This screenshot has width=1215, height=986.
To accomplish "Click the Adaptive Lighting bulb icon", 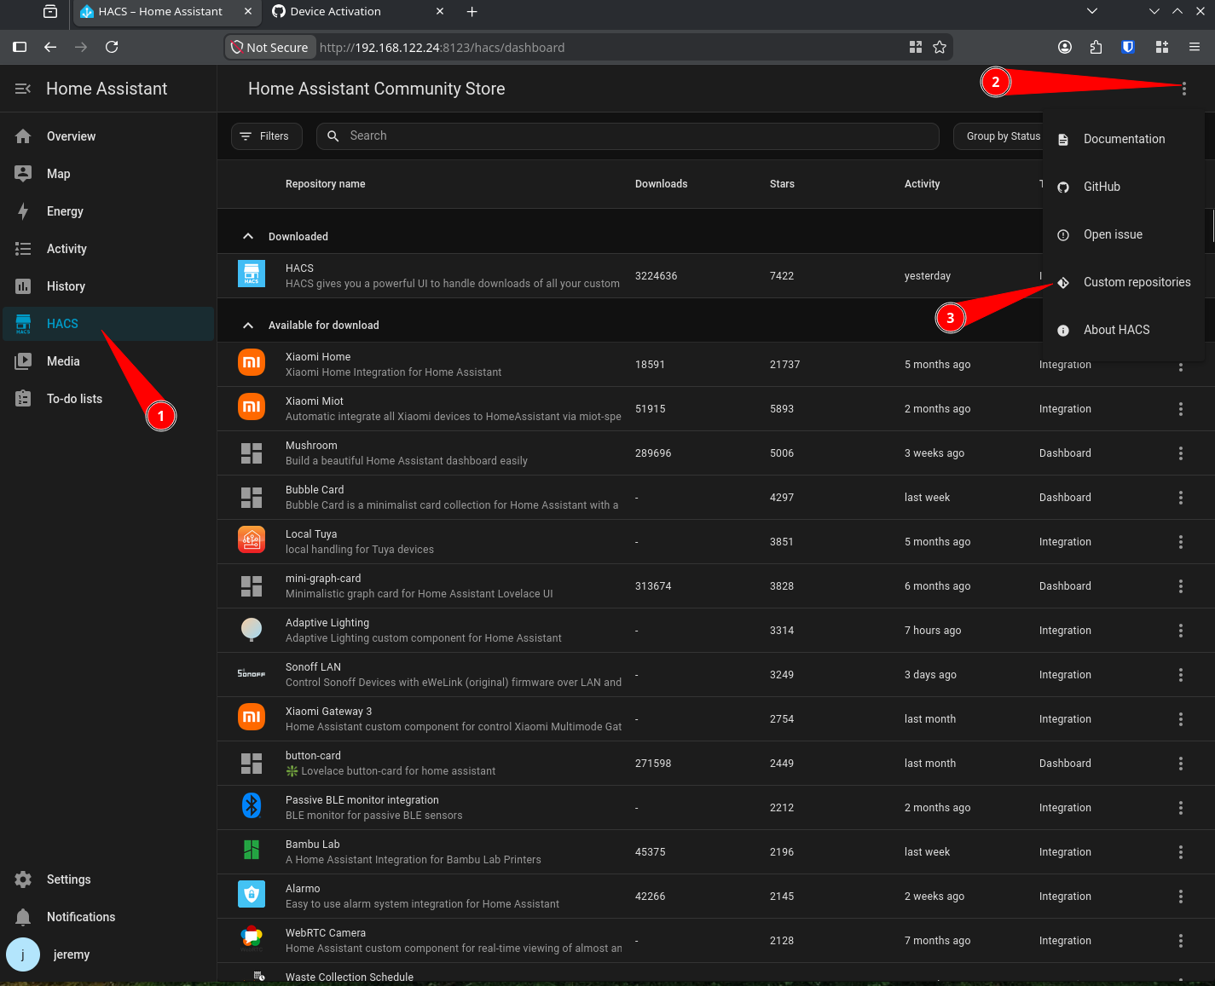I will coord(252,630).
